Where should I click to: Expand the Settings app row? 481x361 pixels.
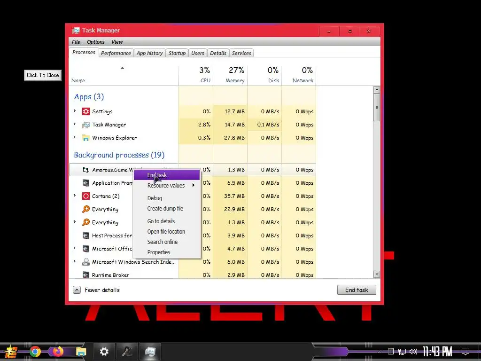[75, 111]
